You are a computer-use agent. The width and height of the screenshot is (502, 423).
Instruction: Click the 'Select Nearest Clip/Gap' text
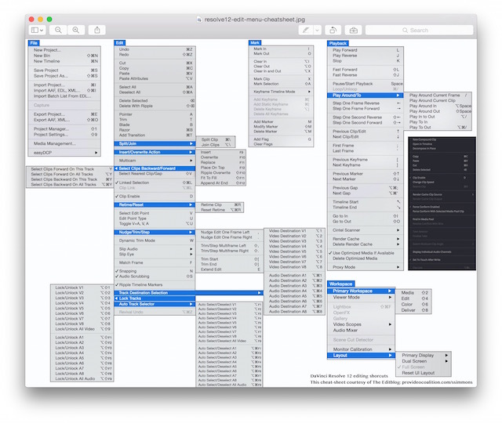click(x=140, y=174)
